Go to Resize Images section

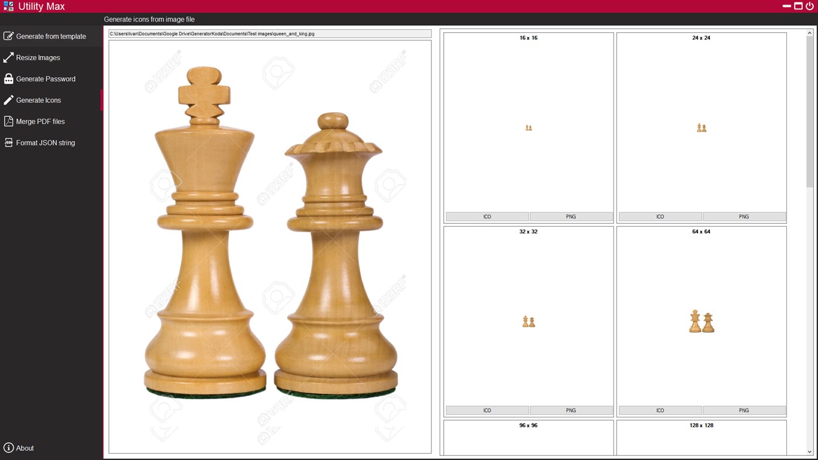[x=51, y=57]
